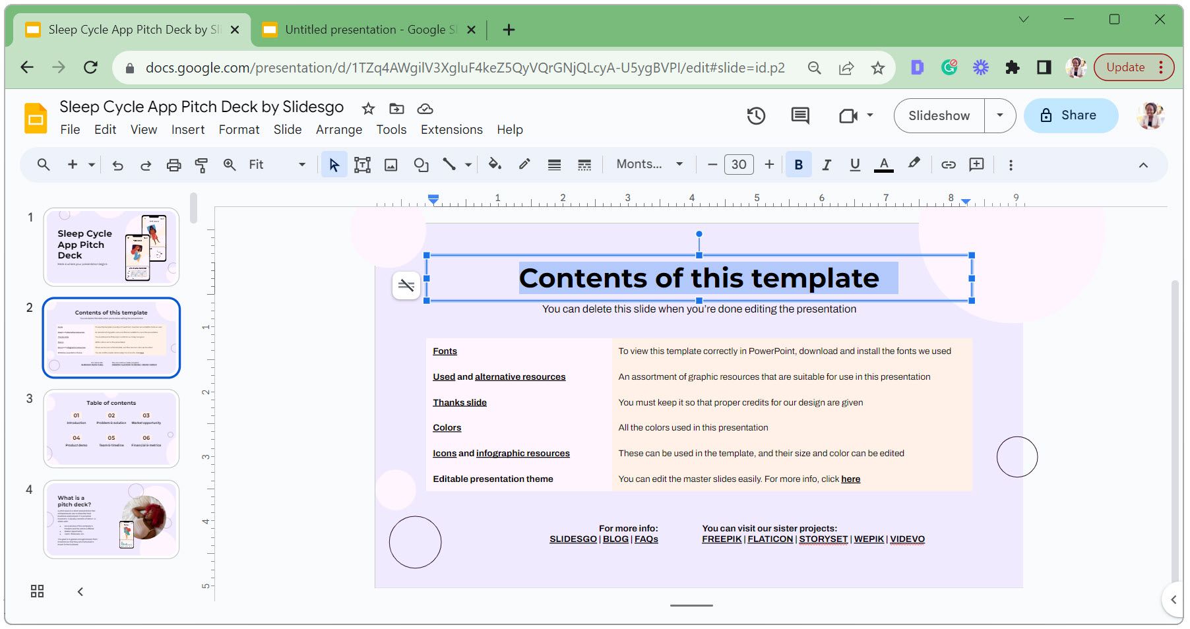This screenshot has width=1190, height=629.
Task: Click the Share button
Action: 1070,115
